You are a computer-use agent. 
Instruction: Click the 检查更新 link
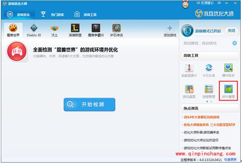point(230,160)
